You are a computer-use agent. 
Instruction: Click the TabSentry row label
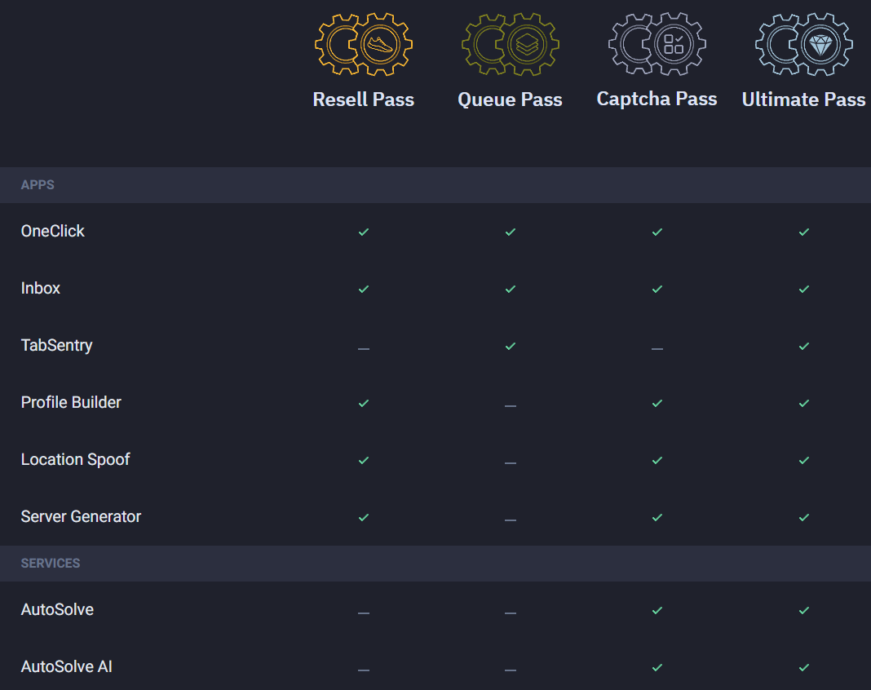(56, 346)
